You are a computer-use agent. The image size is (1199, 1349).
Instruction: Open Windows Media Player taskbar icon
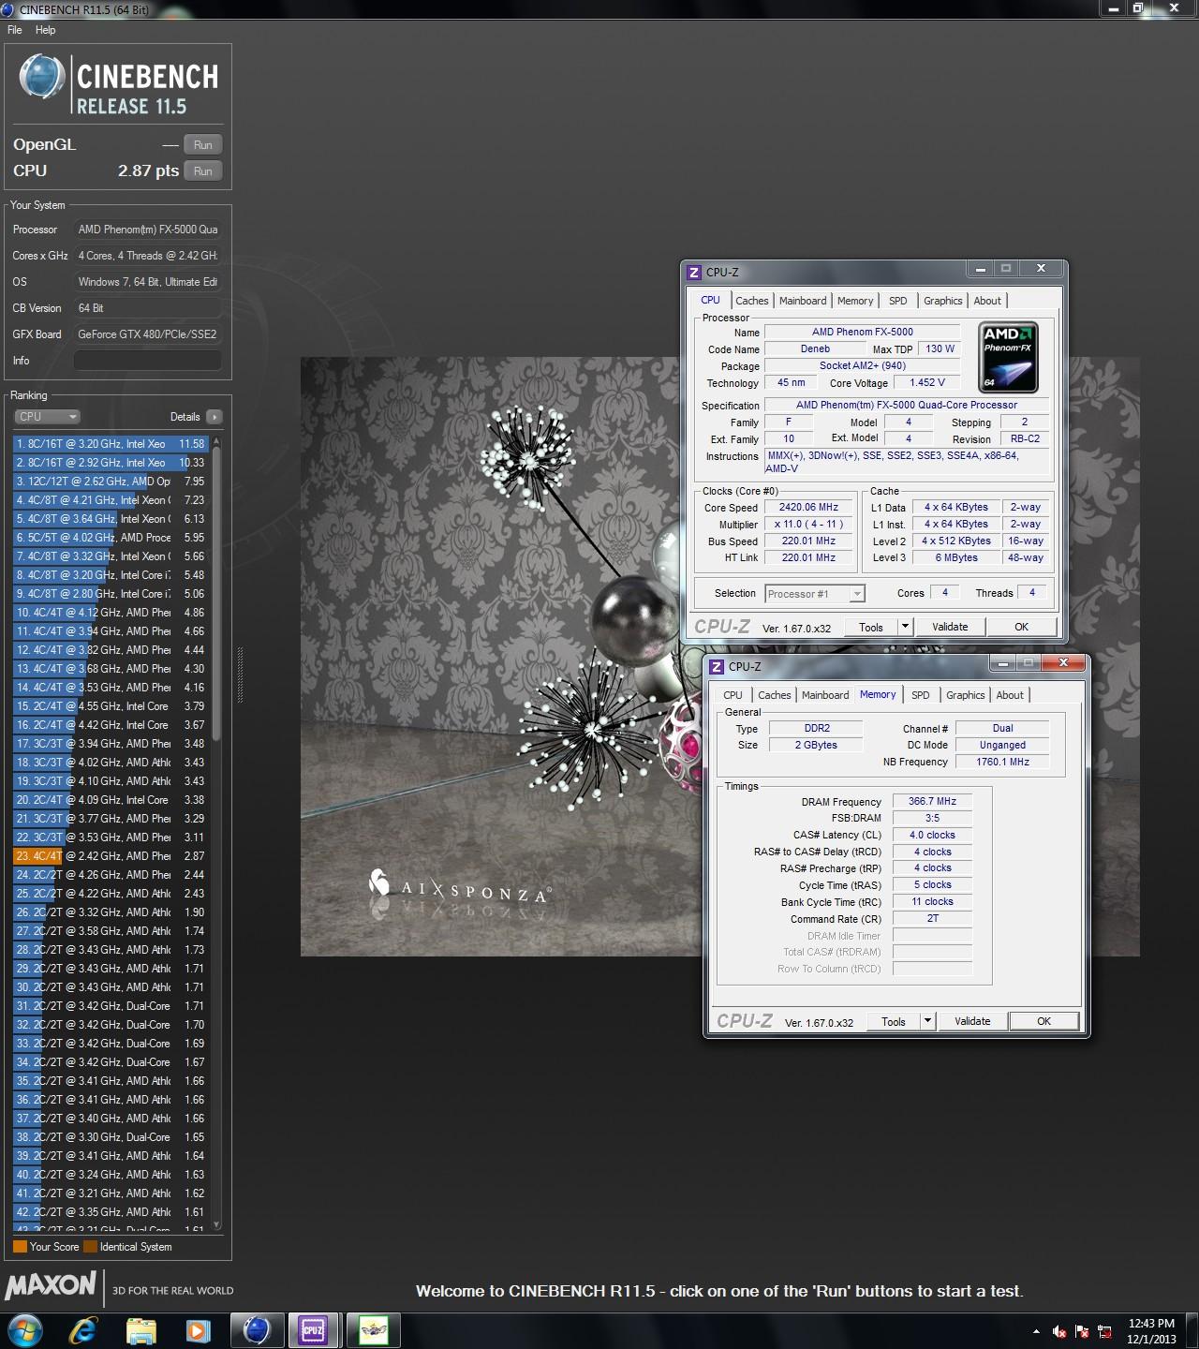point(198,1329)
